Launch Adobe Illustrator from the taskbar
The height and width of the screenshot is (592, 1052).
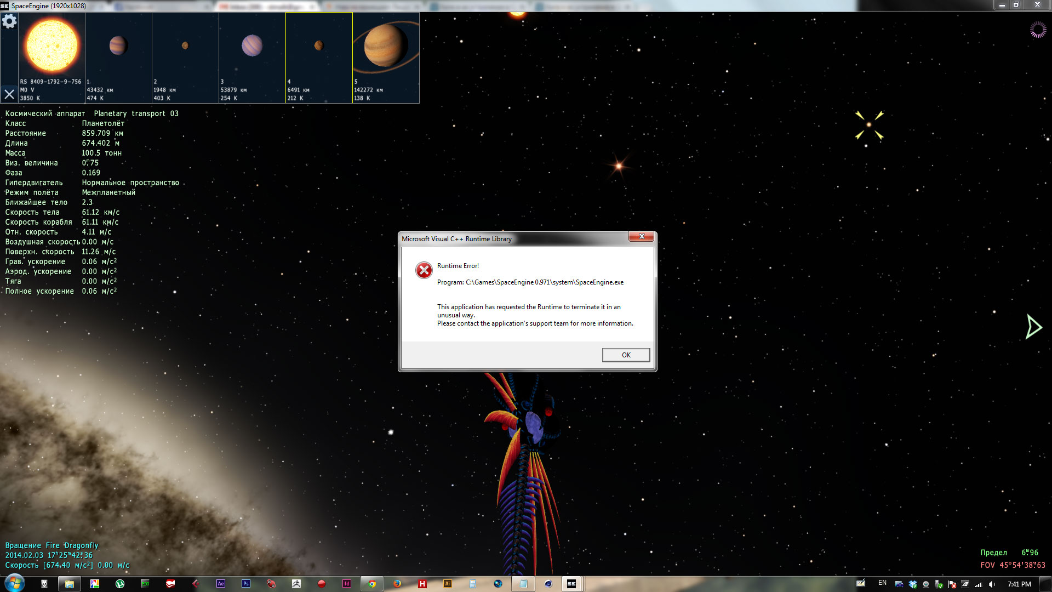(448, 584)
